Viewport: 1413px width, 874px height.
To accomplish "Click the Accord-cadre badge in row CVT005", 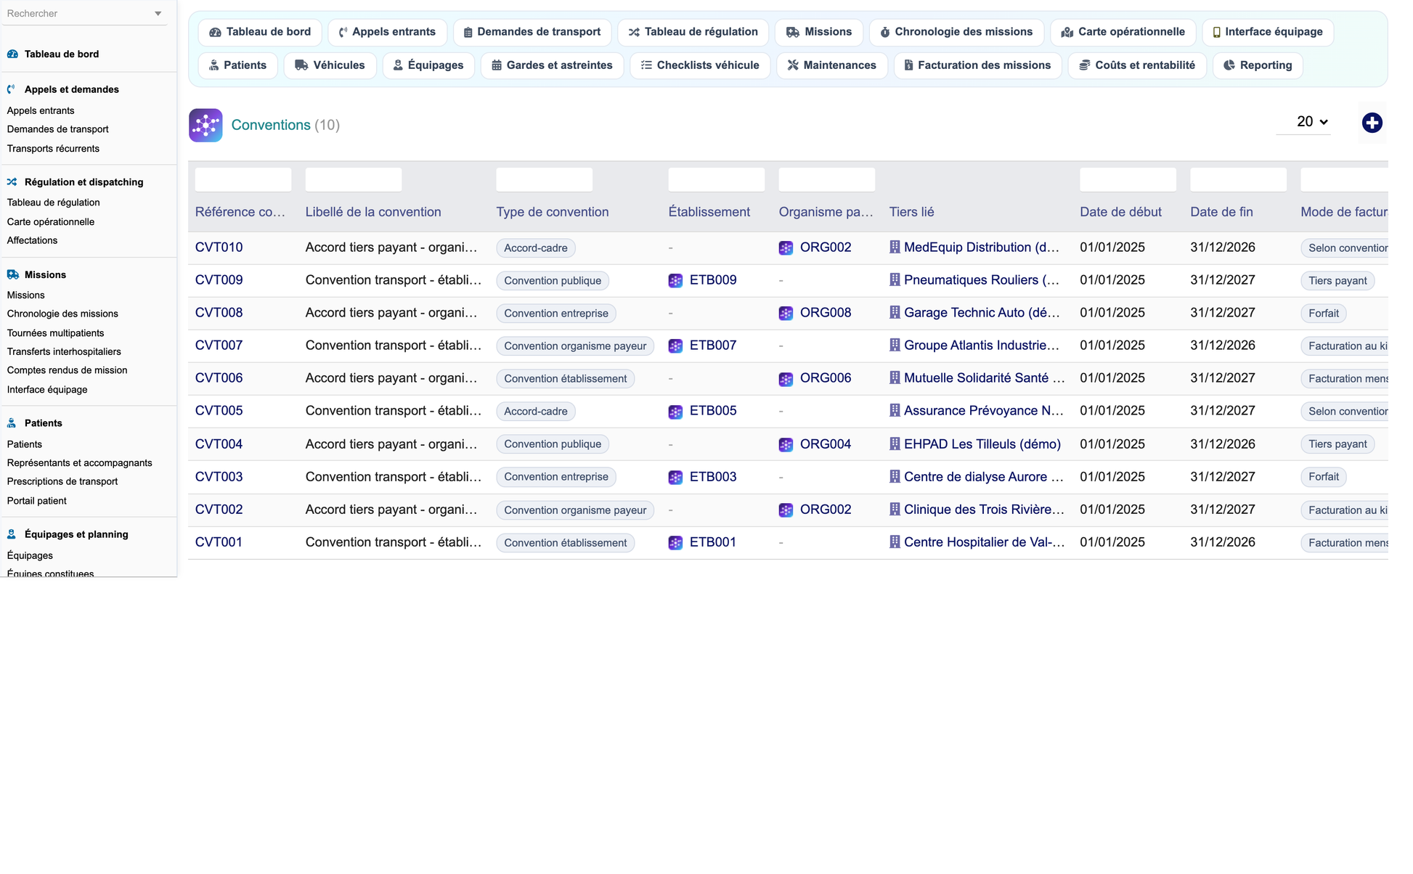I will click(x=536, y=412).
